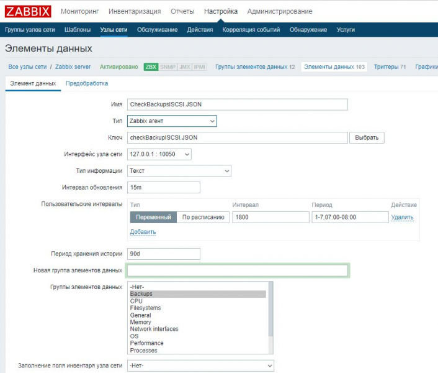Open the Мониторинг top menu
Image resolution: width=438 pixels, height=373 pixels.
pos(81,11)
